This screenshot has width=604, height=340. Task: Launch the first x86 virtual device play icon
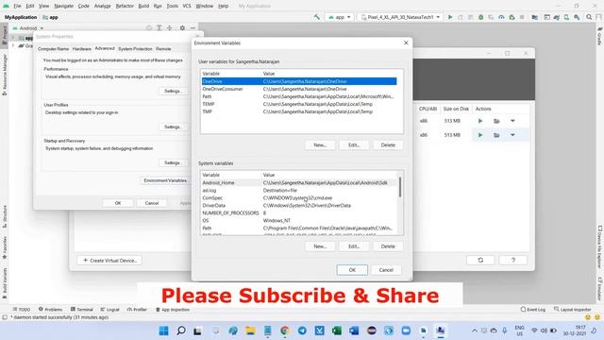click(x=480, y=121)
